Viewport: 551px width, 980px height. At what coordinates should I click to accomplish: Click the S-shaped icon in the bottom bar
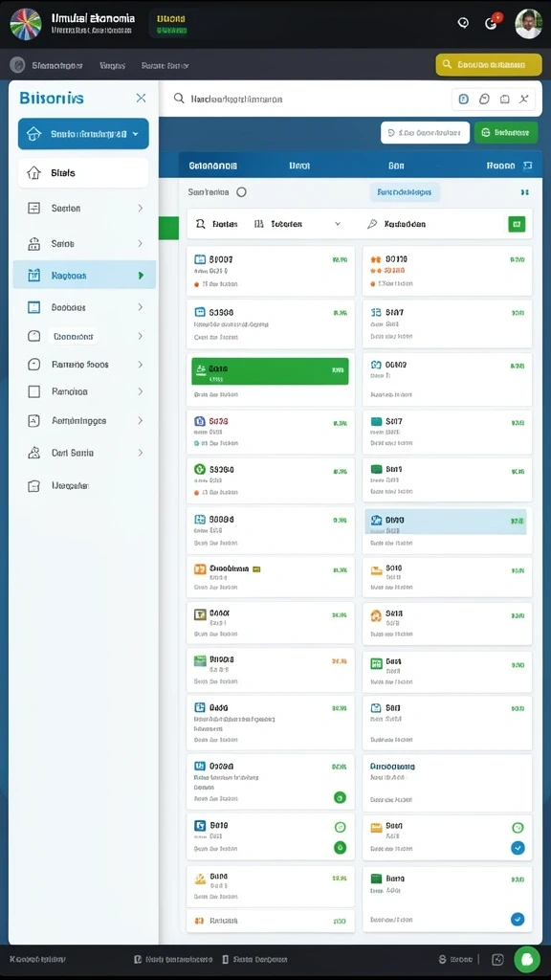(x=442, y=959)
